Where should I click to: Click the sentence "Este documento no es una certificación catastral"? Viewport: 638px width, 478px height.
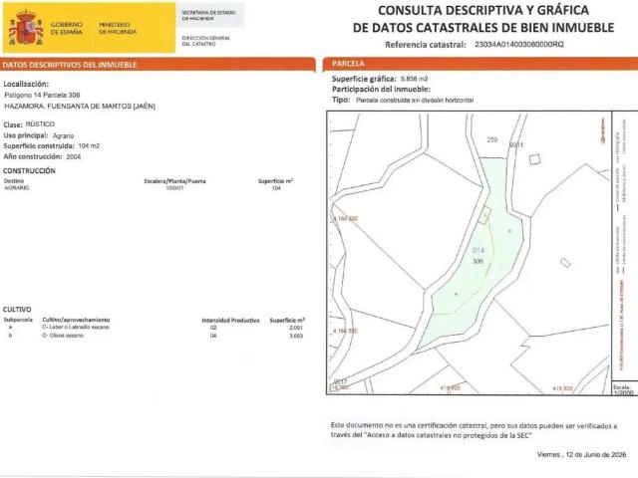(409, 425)
